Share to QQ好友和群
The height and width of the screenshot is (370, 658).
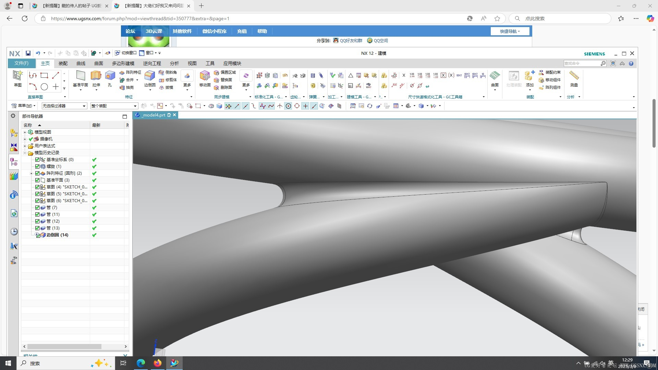pyautogui.click(x=348, y=40)
